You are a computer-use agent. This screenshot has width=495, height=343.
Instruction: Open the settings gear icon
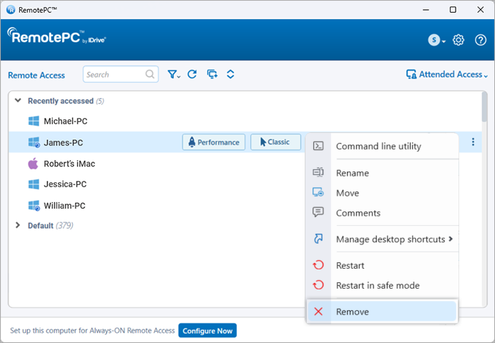(459, 40)
